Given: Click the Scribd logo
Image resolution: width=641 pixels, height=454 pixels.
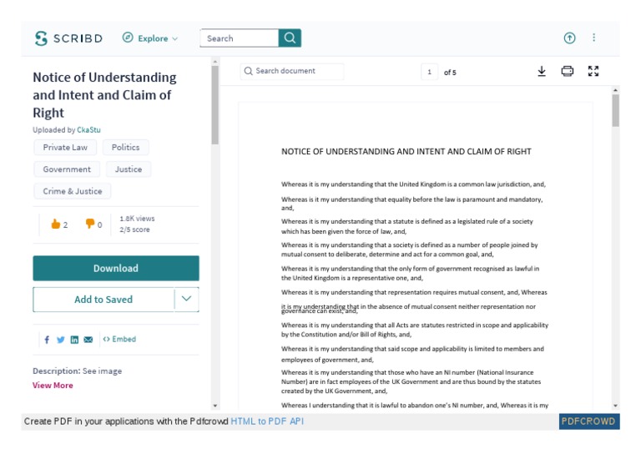Looking at the screenshot, I should tap(68, 38).
